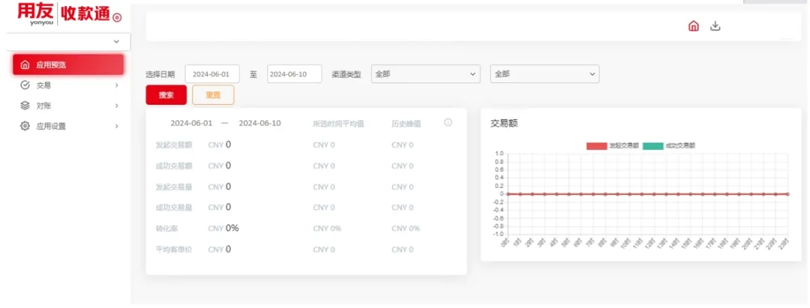Image resolution: width=810 pixels, height=308 pixels.
Task: Click the 对账 layers icon in sidebar
Action: tap(25, 106)
